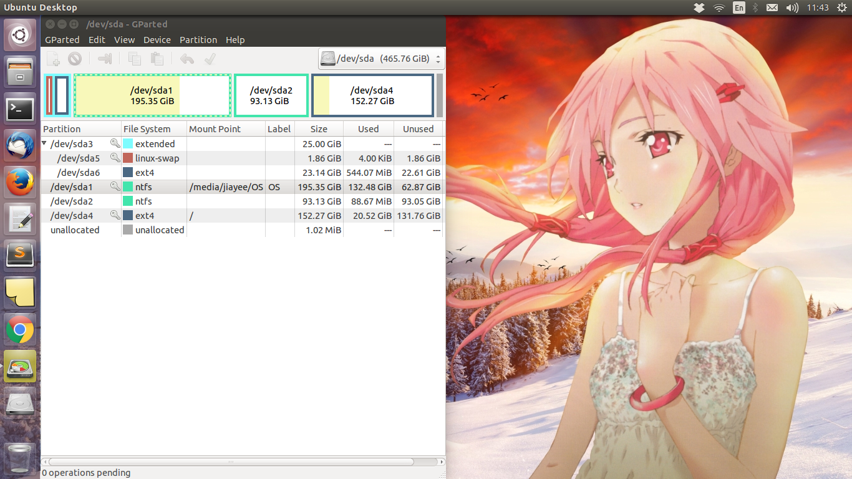Click the Used column header
The height and width of the screenshot is (479, 852).
point(369,129)
